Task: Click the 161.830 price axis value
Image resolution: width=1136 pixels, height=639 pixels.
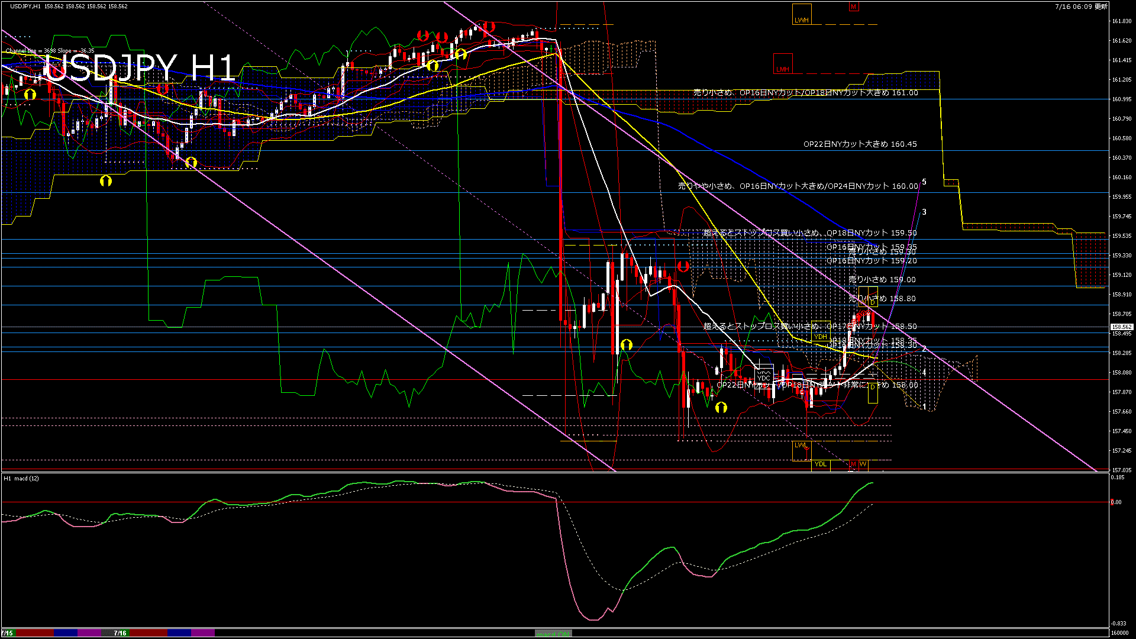Action: 1122,21
